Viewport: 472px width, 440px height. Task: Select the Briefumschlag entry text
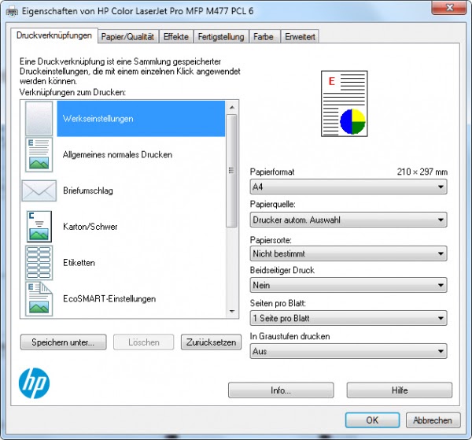tap(88, 190)
